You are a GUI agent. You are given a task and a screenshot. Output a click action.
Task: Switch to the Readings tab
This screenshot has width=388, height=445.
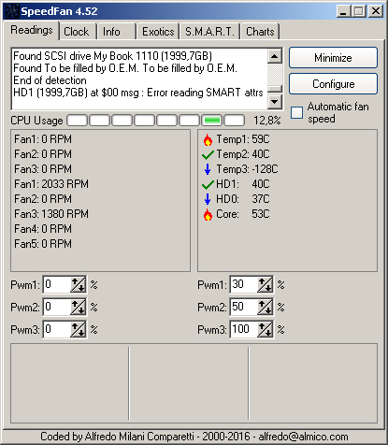(x=32, y=30)
